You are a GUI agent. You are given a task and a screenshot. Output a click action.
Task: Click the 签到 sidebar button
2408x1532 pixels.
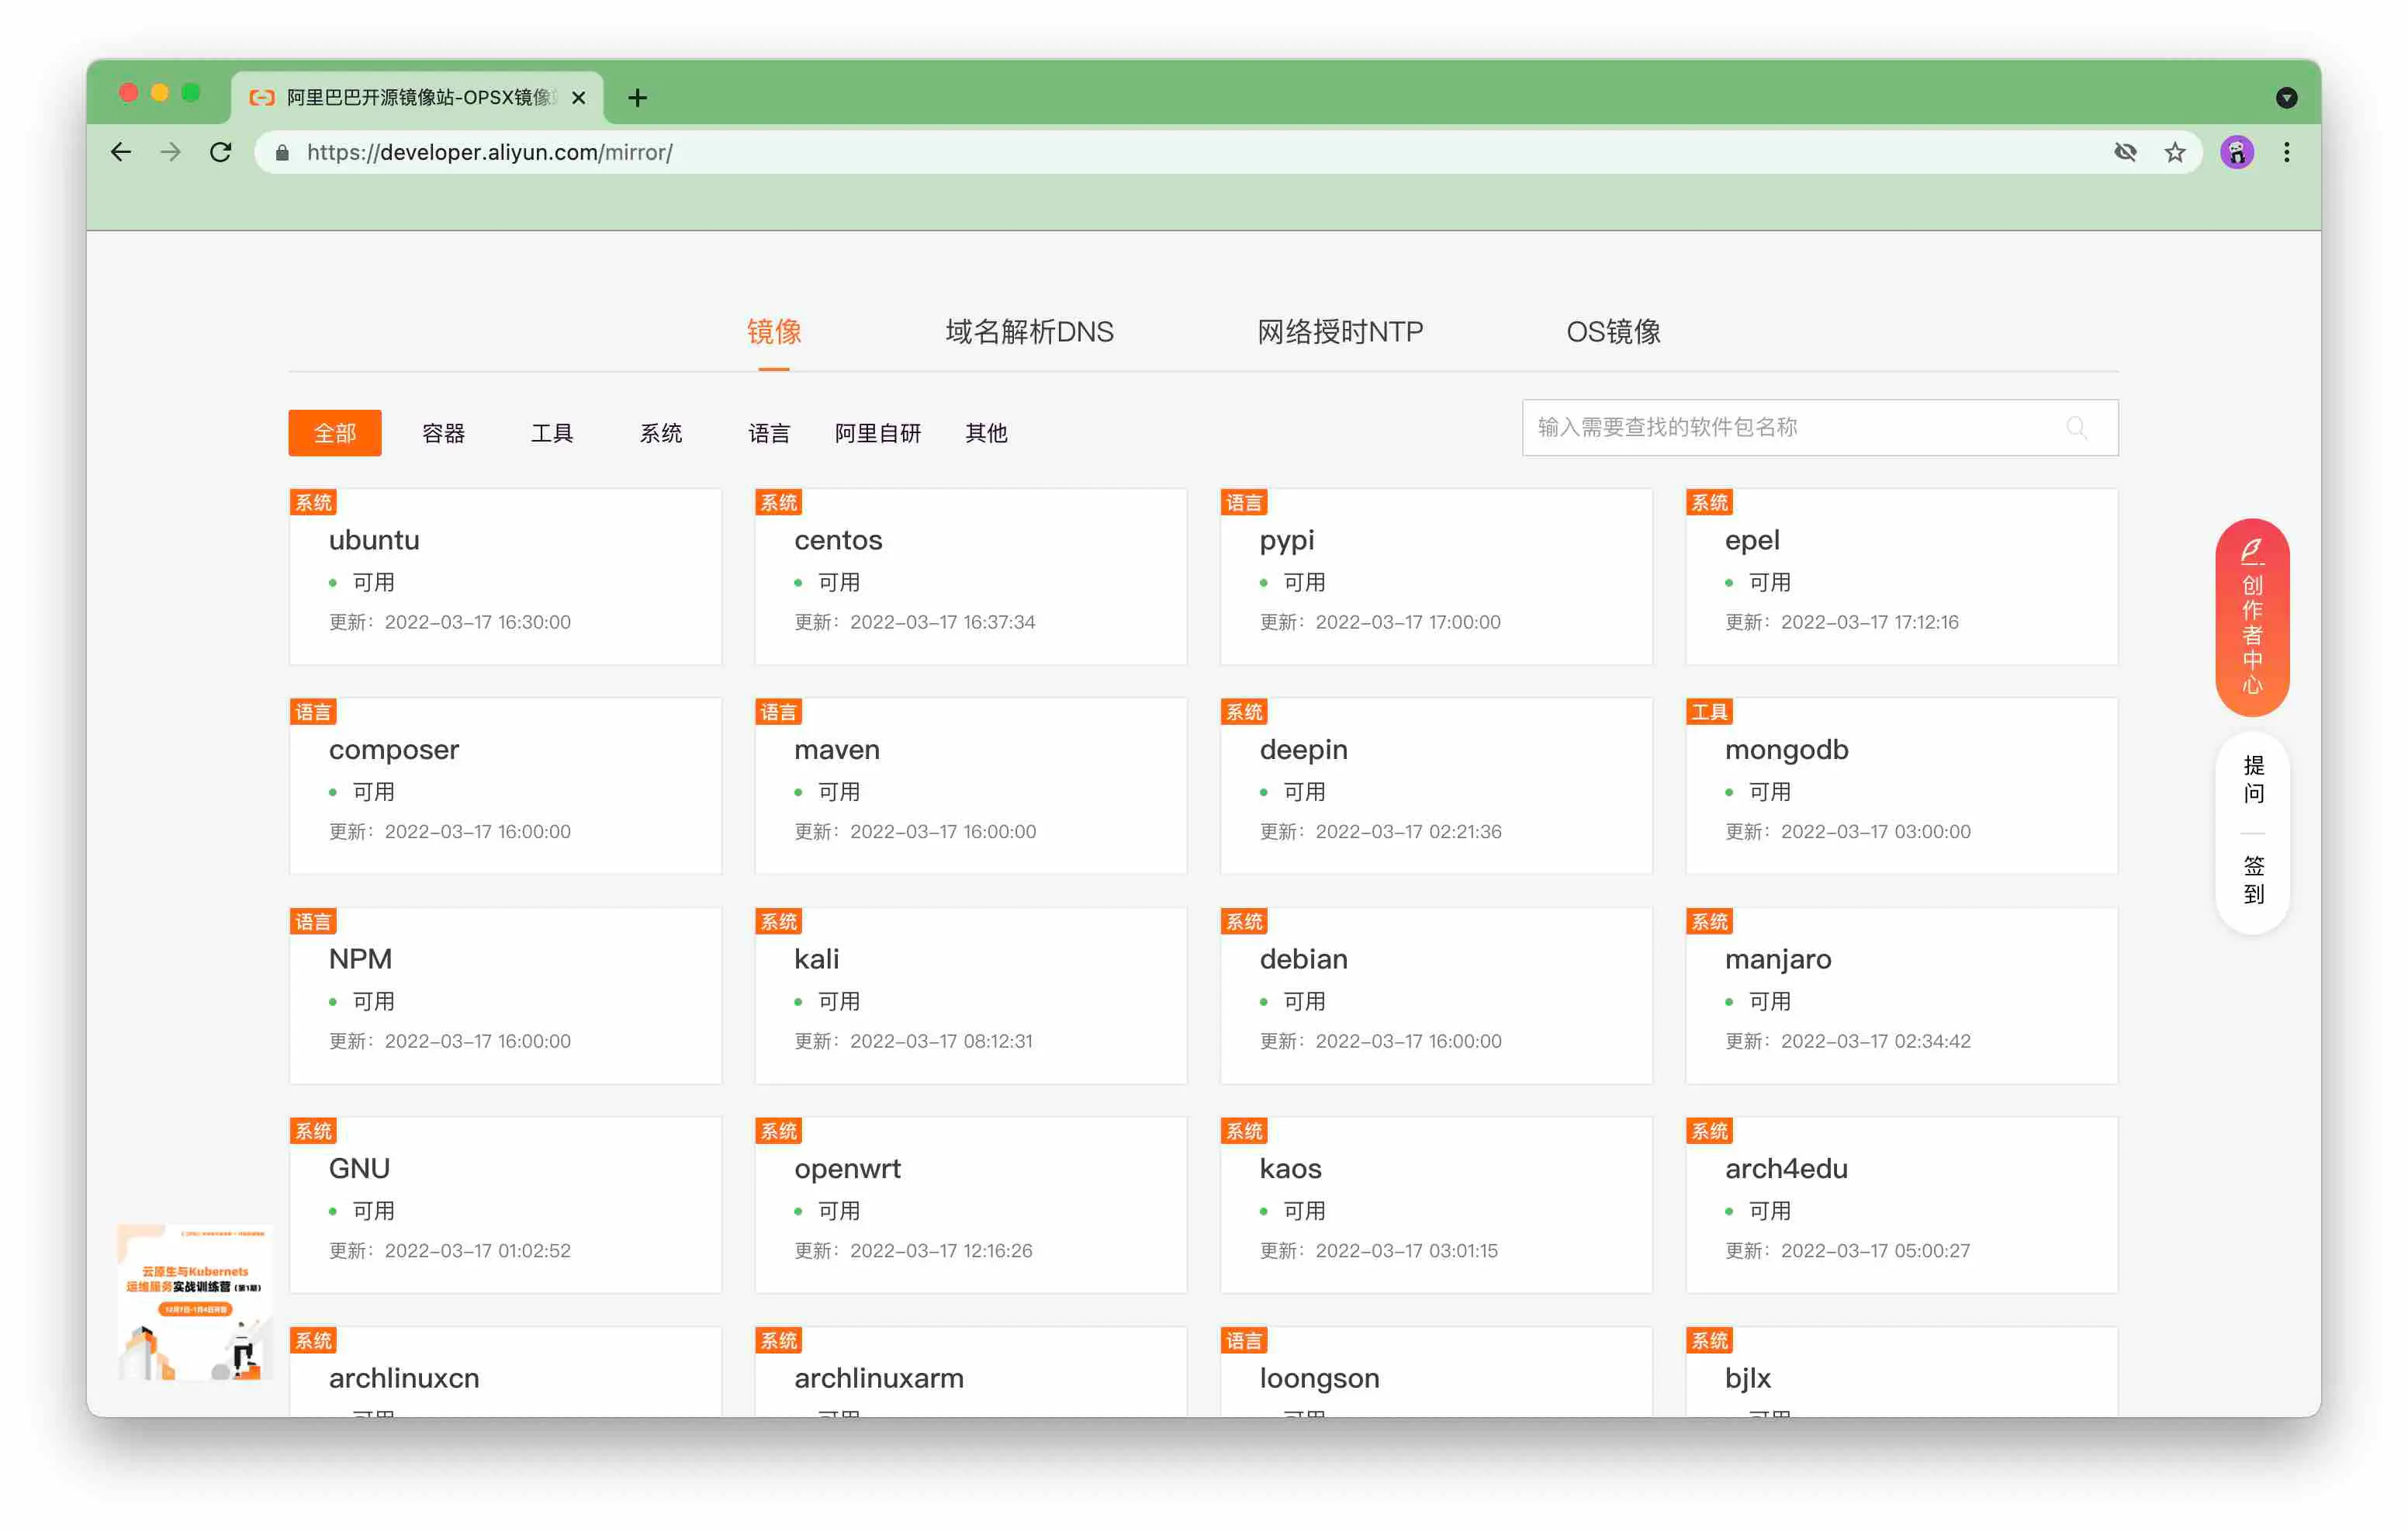[2253, 879]
